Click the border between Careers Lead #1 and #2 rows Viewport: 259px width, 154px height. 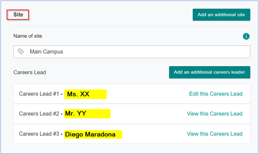(x=132, y=104)
